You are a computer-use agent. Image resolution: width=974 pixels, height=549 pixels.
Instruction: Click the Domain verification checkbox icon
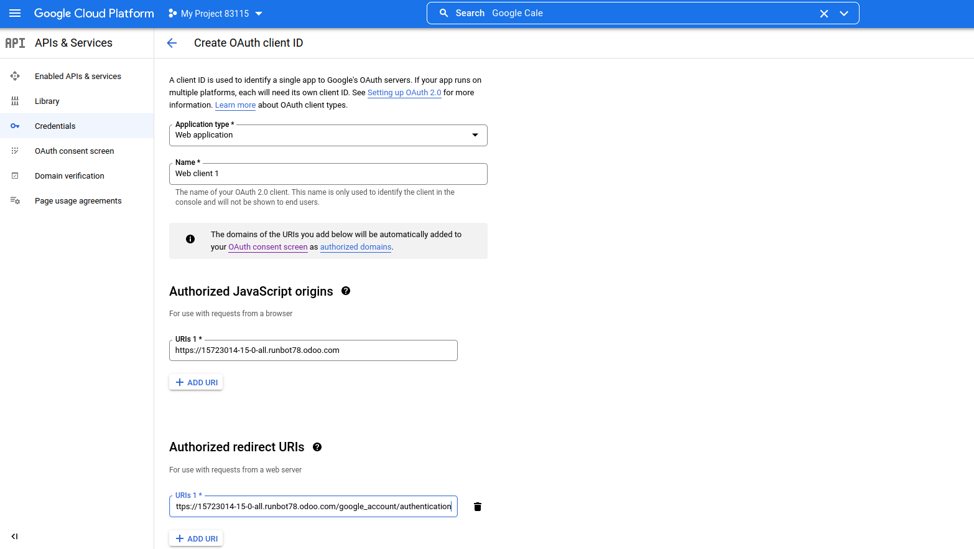pyautogui.click(x=15, y=176)
